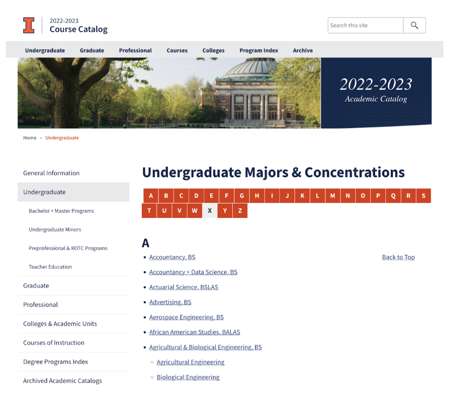The width and height of the screenshot is (451, 397).
Task: Open Professional in the sidebar
Action: pyautogui.click(x=40, y=305)
